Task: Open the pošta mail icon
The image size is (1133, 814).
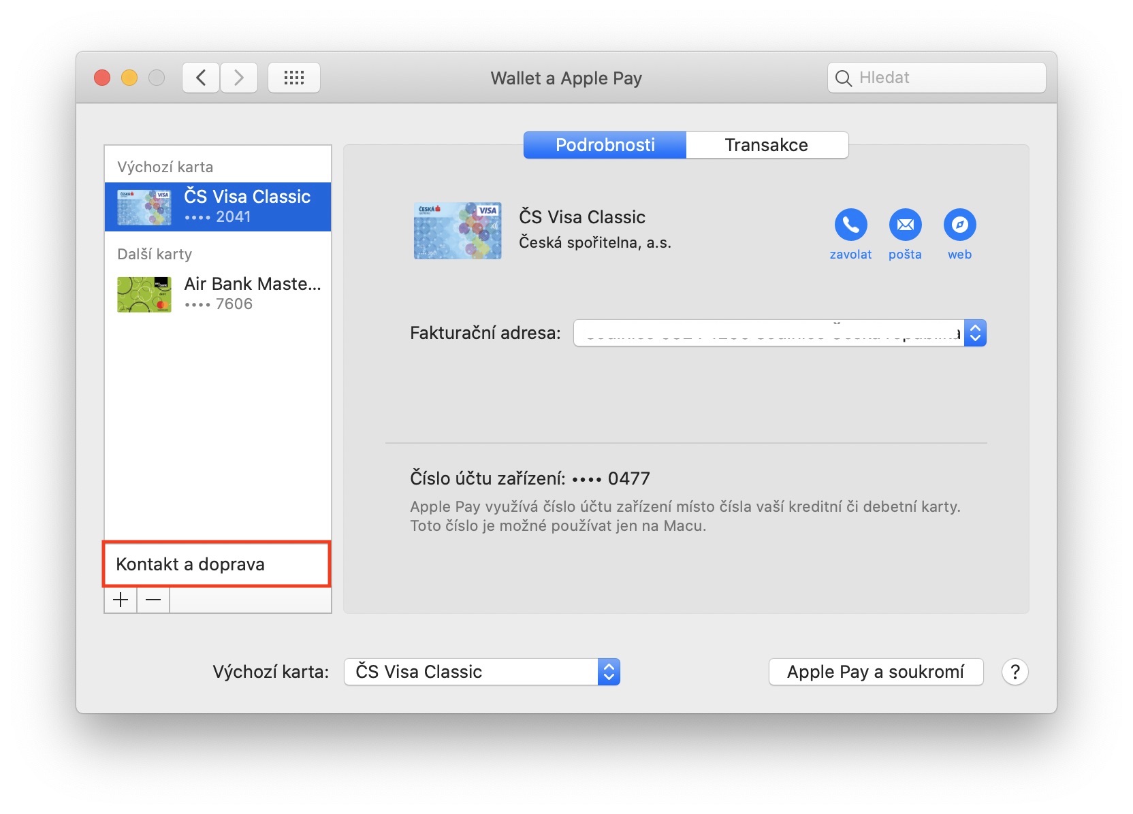Action: tap(906, 225)
